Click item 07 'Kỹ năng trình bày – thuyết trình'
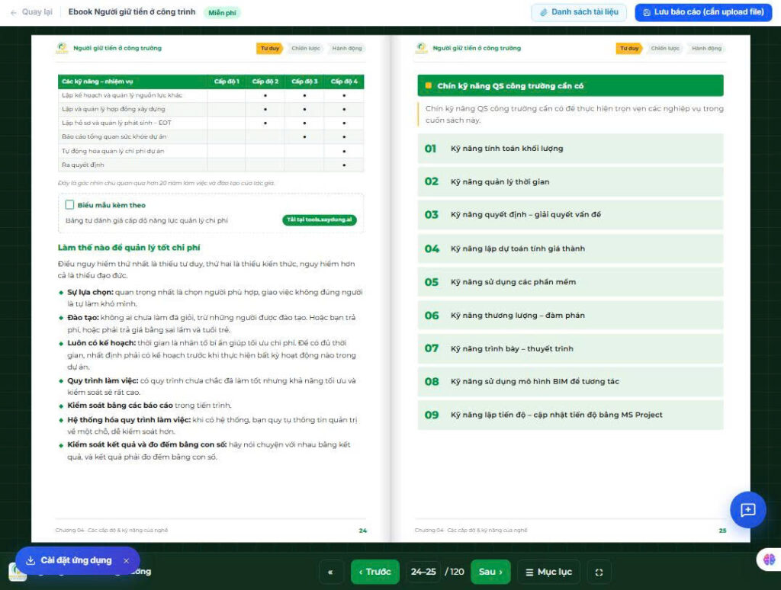781x590 pixels. (570, 348)
